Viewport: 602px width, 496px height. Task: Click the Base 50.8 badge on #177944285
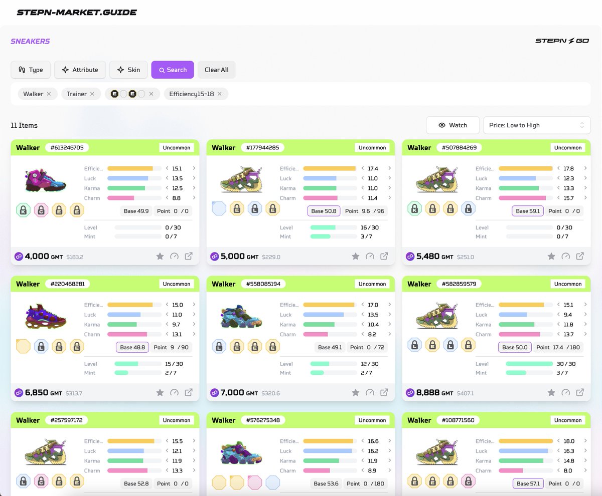click(x=324, y=211)
